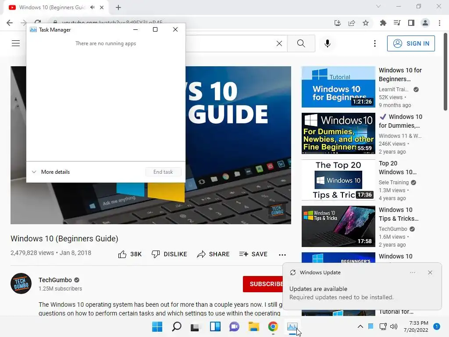This screenshot has height=337, width=449.
Task: Open Chrome tab search chevron
Action: click(378, 6)
